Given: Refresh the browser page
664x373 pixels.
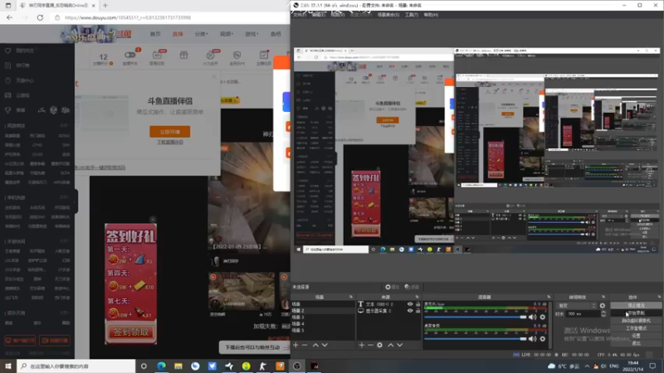Looking at the screenshot, I should 40,17.
